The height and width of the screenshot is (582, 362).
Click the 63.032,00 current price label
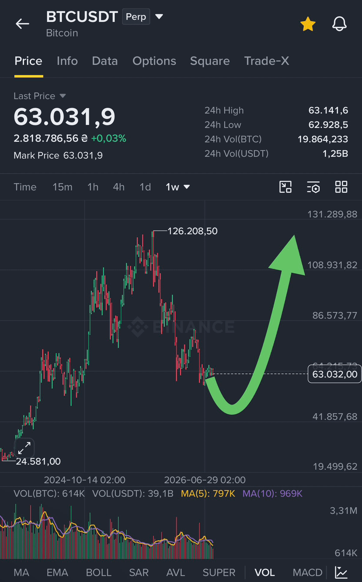click(x=334, y=374)
